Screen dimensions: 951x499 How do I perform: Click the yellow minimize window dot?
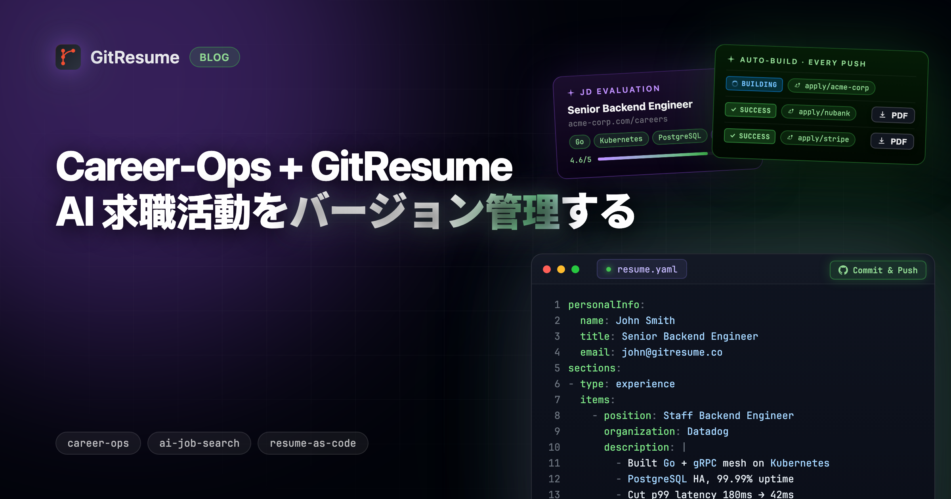561,269
